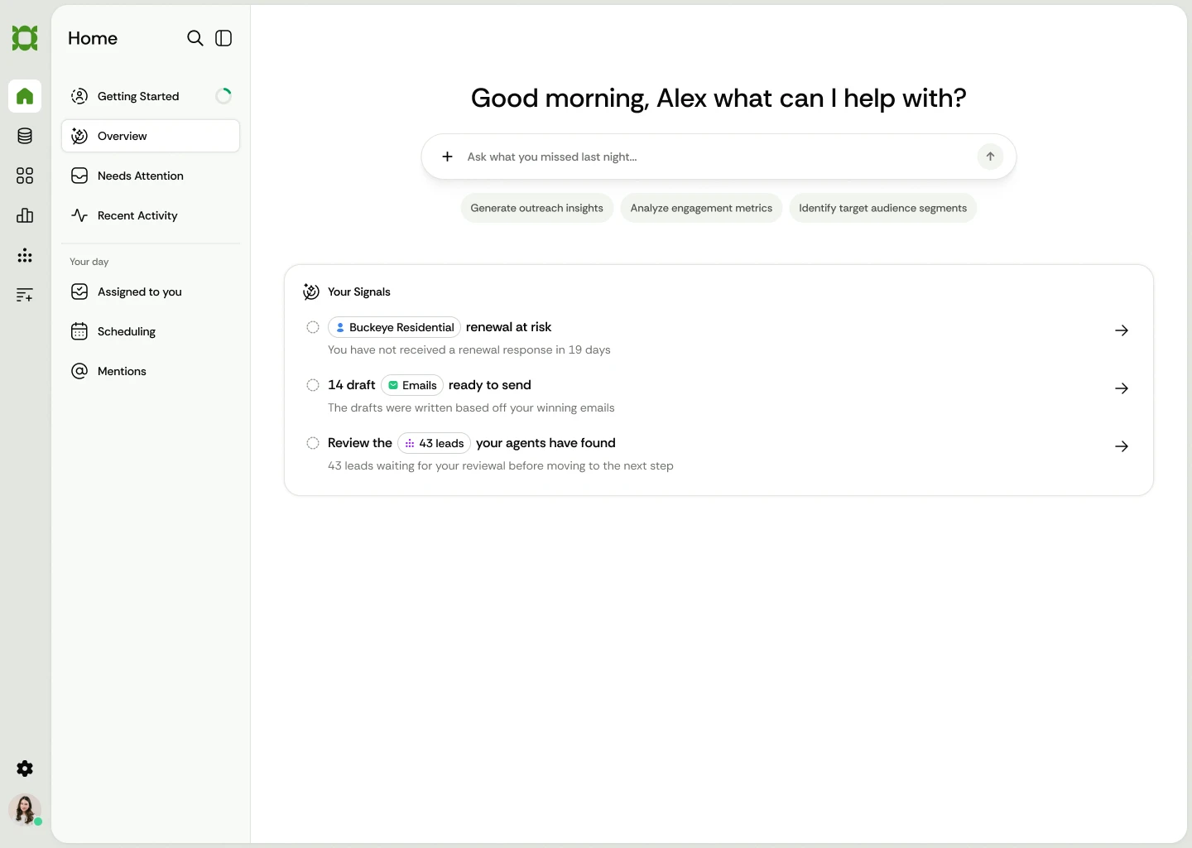Open settings via the gear icon
Screen dimensions: 1192x848
(x=25, y=768)
